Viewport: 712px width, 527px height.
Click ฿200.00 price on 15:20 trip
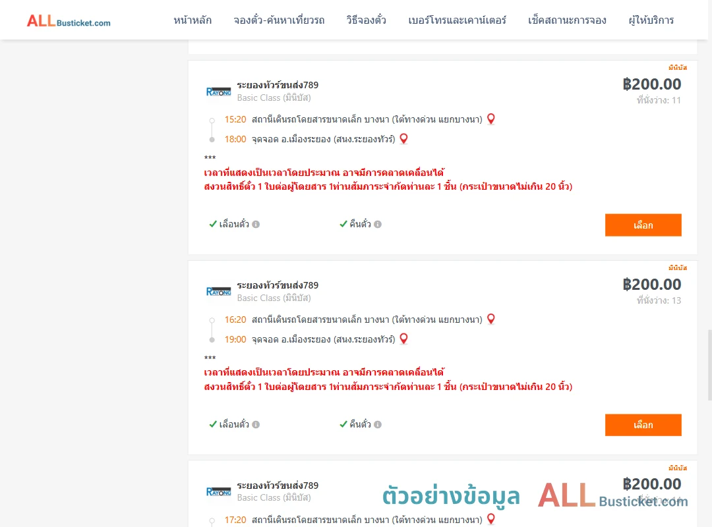pos(651,84)
